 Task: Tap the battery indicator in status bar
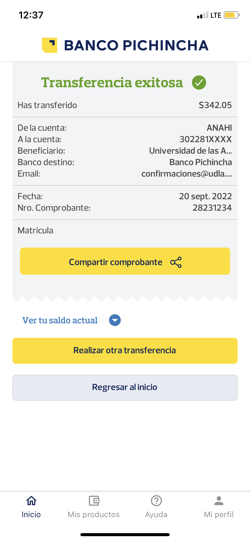[x=231, y=15]
